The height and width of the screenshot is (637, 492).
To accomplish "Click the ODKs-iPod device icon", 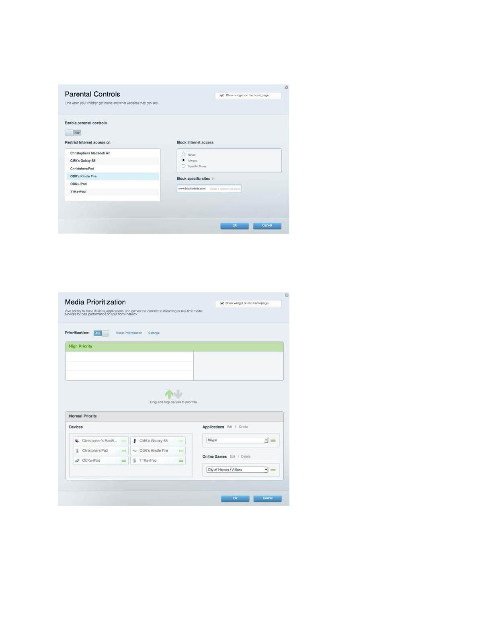I will [x=77, y=461].
